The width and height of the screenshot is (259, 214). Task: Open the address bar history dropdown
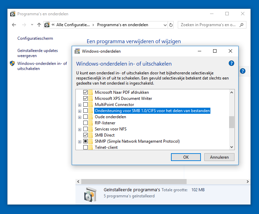(165, 25)
